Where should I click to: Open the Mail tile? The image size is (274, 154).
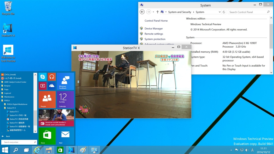[x=65, y=136]
